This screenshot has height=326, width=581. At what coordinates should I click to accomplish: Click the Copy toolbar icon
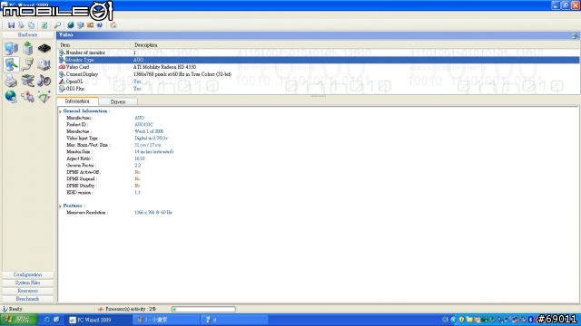coord(31,25)
